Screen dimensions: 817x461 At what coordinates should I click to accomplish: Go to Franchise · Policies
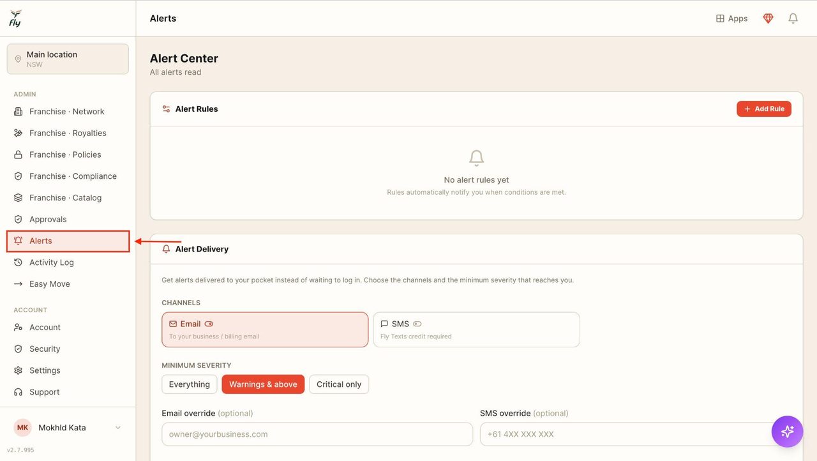point(68,155)
